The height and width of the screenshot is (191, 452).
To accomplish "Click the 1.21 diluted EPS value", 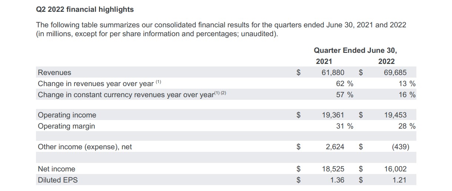I will point(399,180).
